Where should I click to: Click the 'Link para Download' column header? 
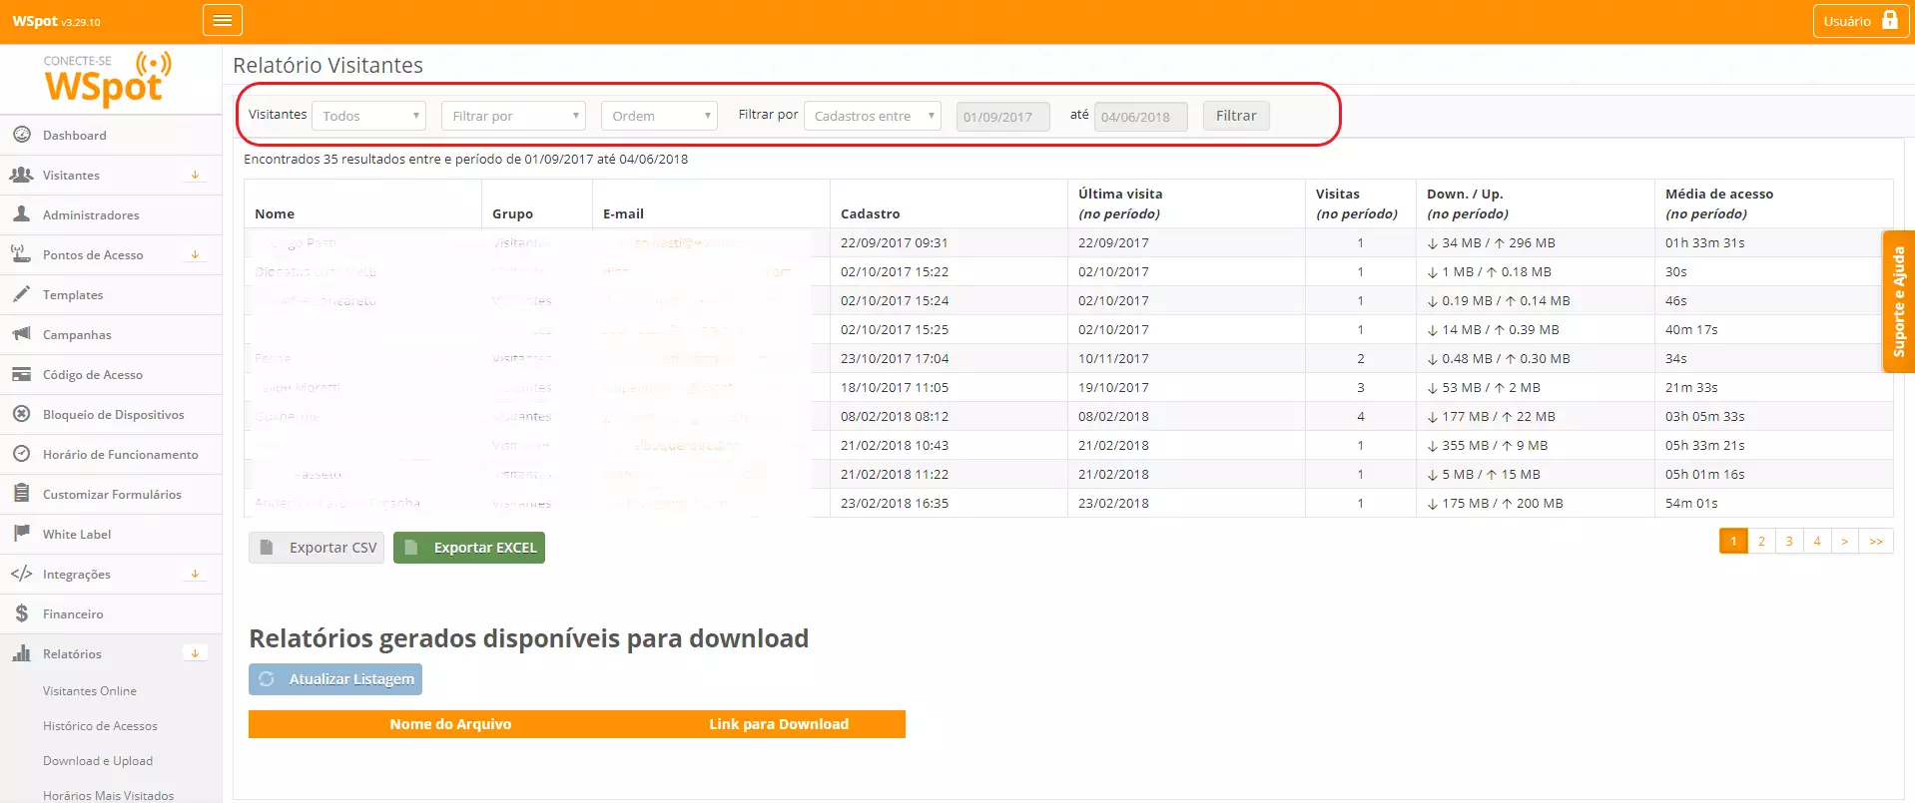(x=779, y=724)
